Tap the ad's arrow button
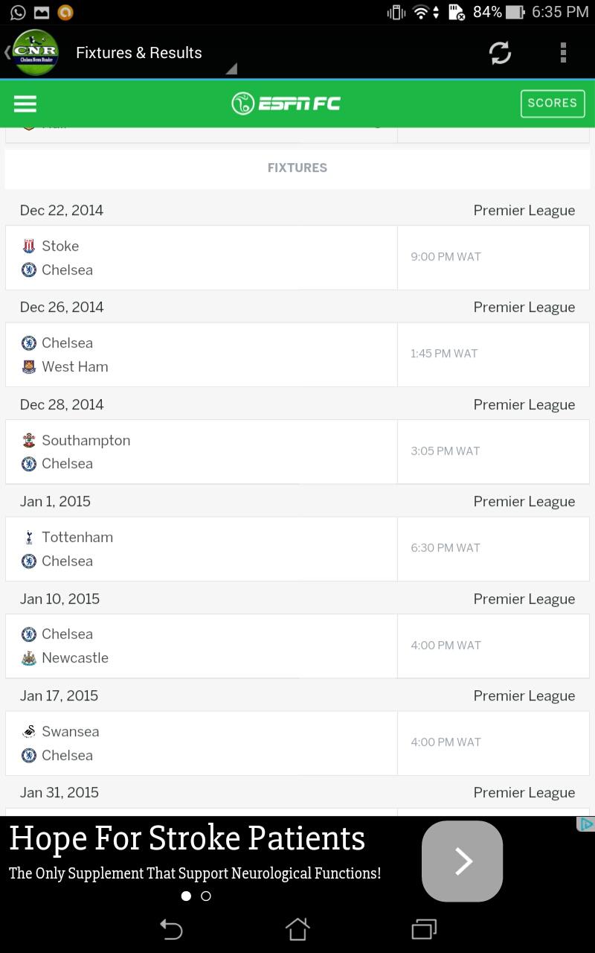This screenshot has height=953, width=595. [463, 861]
